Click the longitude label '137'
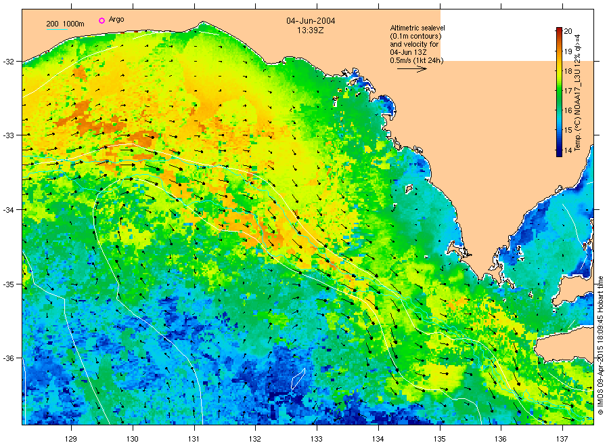This screenshot has width=609, height=447. tap(562, 439)
